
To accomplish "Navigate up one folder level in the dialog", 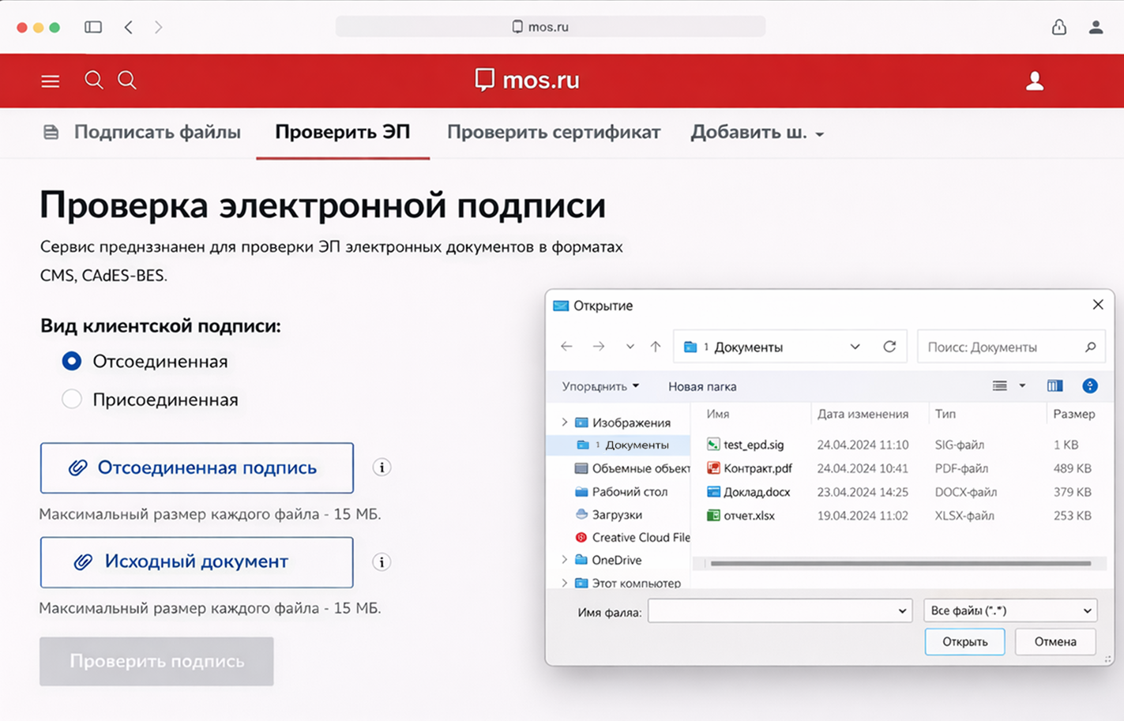I will (x=656, y=346).
